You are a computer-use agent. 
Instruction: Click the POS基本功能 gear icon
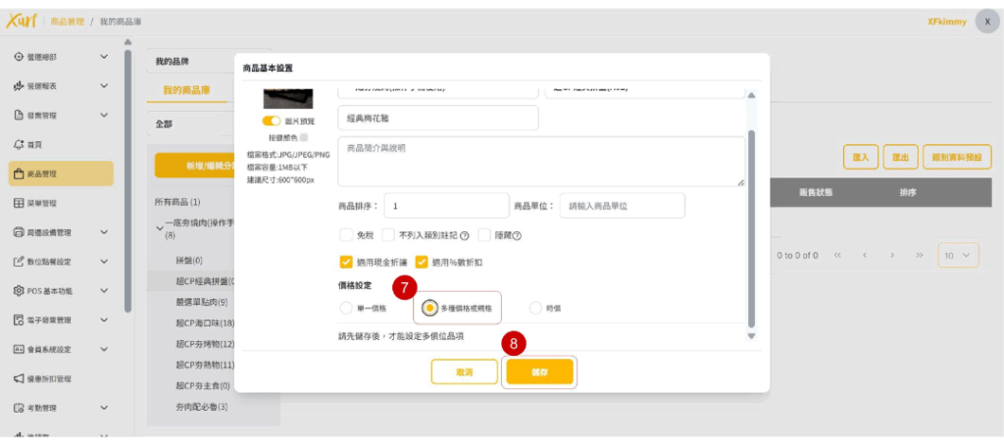(x=19, y=291)
